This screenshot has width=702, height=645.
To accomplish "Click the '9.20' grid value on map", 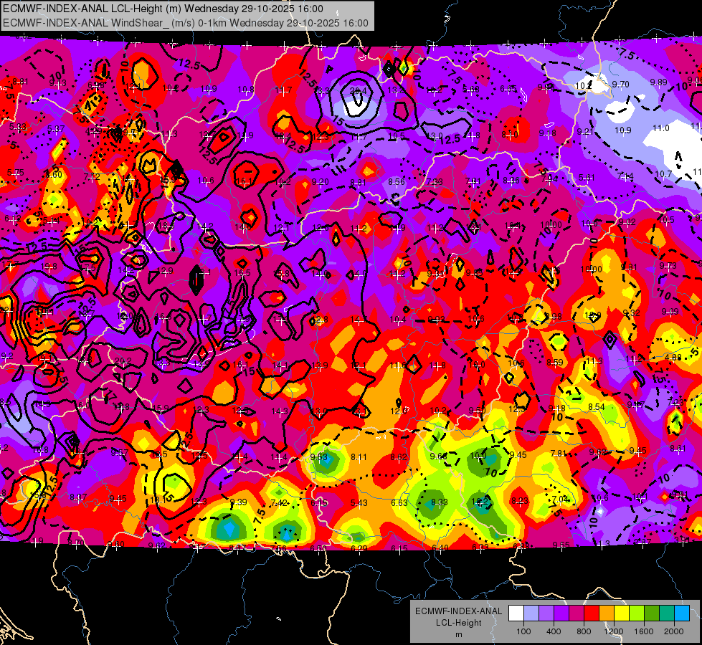I will (320, 181).
